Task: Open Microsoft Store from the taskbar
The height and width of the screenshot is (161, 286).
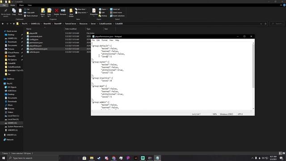Action: click(x=84, y=158)
